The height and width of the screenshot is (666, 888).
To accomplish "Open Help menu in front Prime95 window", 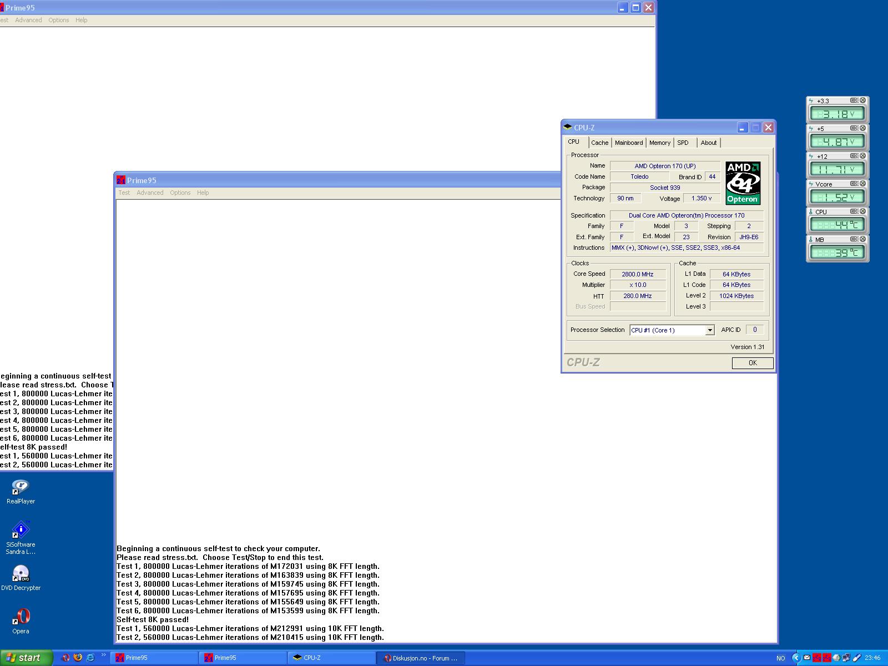I will click(203, 193).
